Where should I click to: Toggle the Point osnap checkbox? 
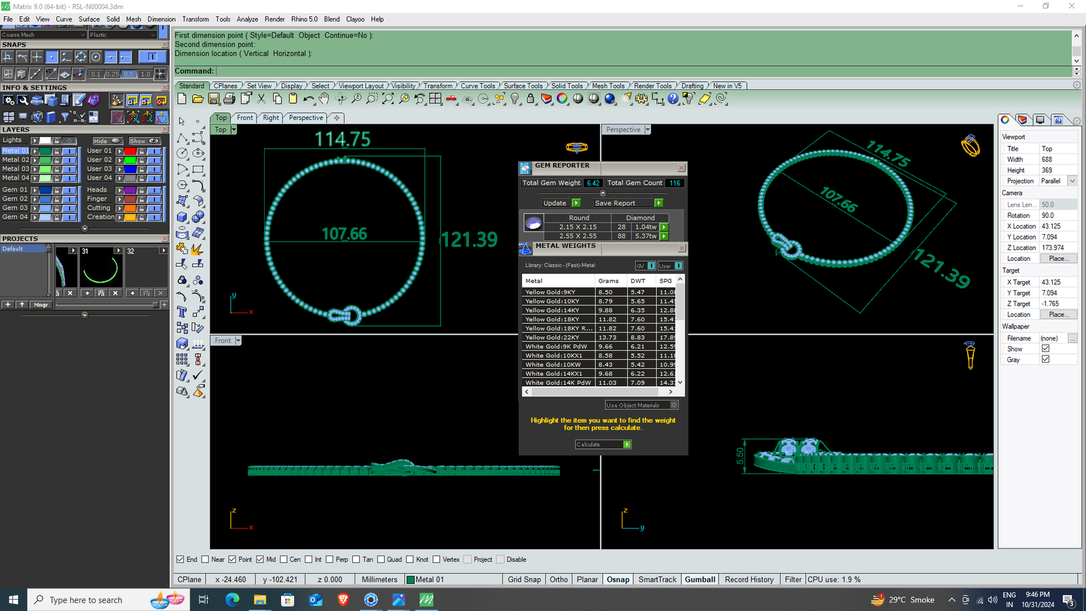(232, 559)
